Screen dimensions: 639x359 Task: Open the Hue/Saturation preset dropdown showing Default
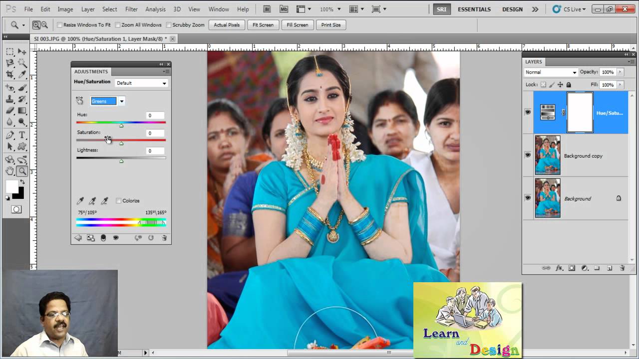[141, 83]
